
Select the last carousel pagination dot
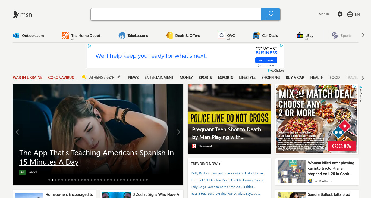click(x=147, y=180)
